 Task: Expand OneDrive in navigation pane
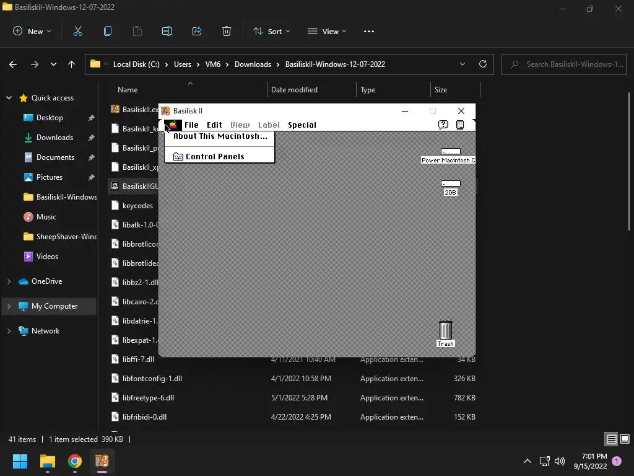click(9, 281)
